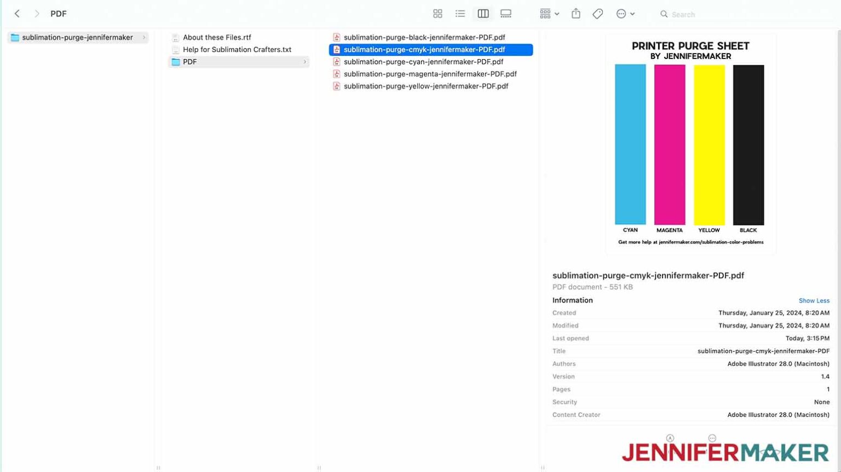Select sublimation-purge-magenta-jennifermaker-PDF.pdf
This screenshot has width=841, height=472.
tap(431, 74)
